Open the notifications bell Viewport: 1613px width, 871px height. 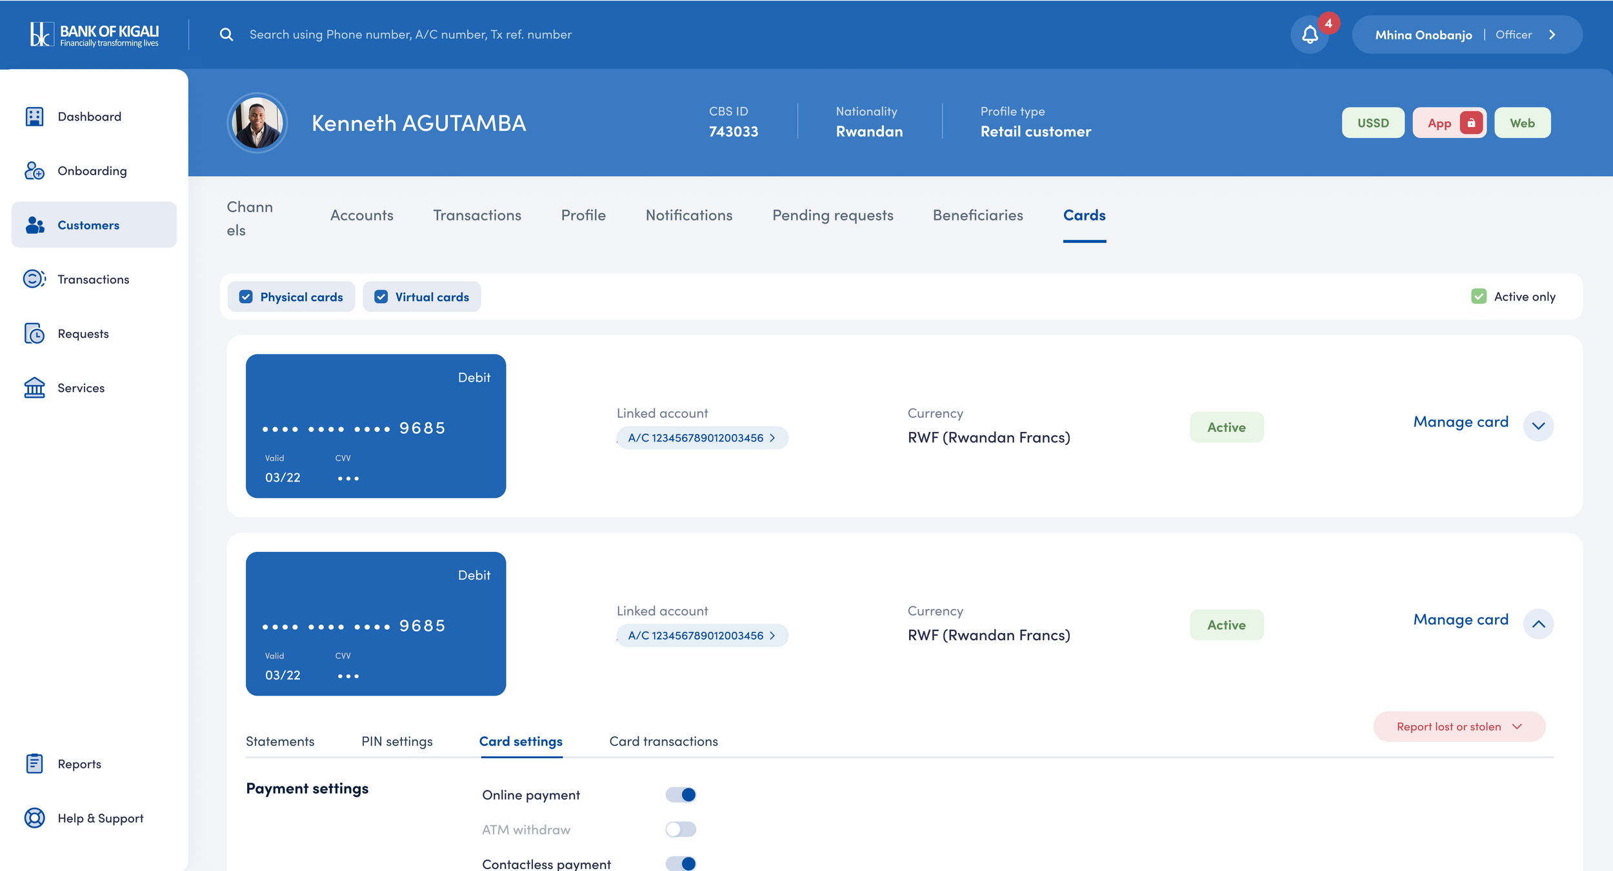pos(1309,35)
